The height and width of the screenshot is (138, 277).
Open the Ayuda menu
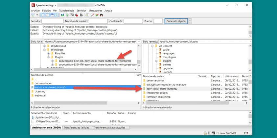[x=108, y=10]
